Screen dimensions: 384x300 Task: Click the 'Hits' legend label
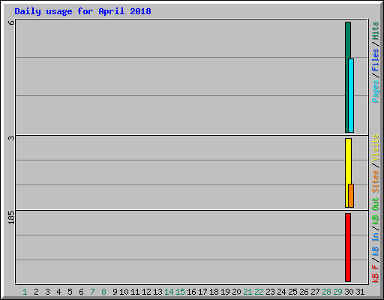[x=376, y=31]
